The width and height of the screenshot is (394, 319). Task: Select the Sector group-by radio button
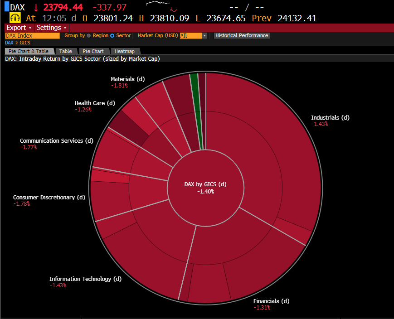coord(112,35)
